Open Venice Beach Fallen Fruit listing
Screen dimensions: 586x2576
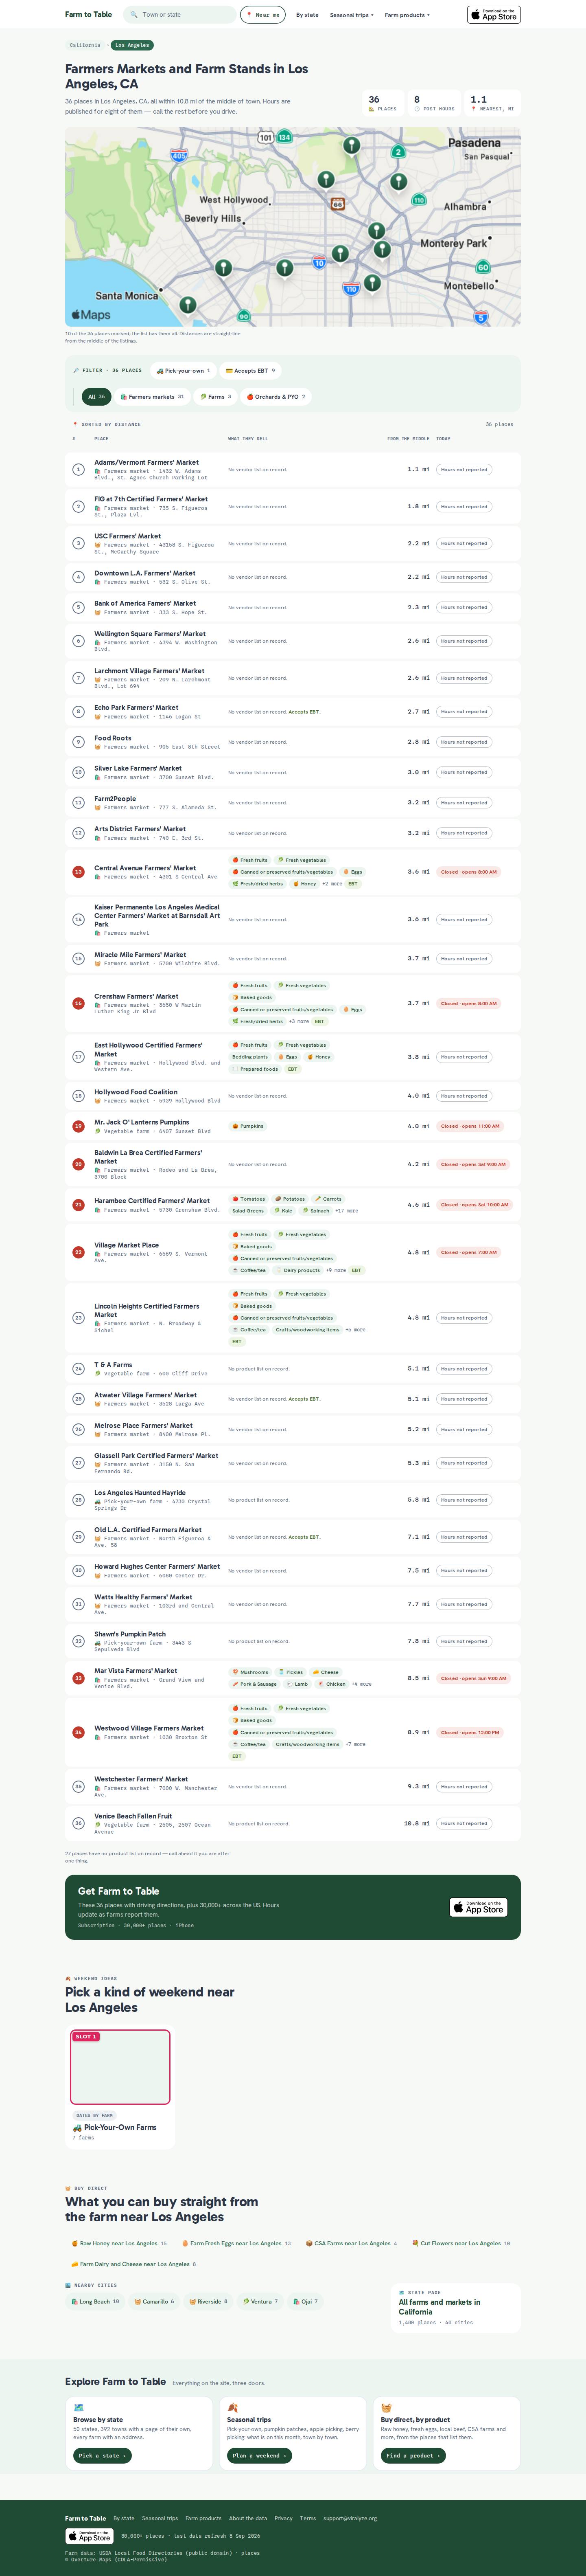pyautogui.click(x=133, y=1816)
